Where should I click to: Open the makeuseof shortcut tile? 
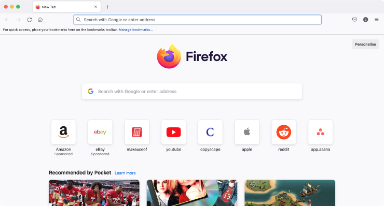pyautogui.click(x=137, y=132)
